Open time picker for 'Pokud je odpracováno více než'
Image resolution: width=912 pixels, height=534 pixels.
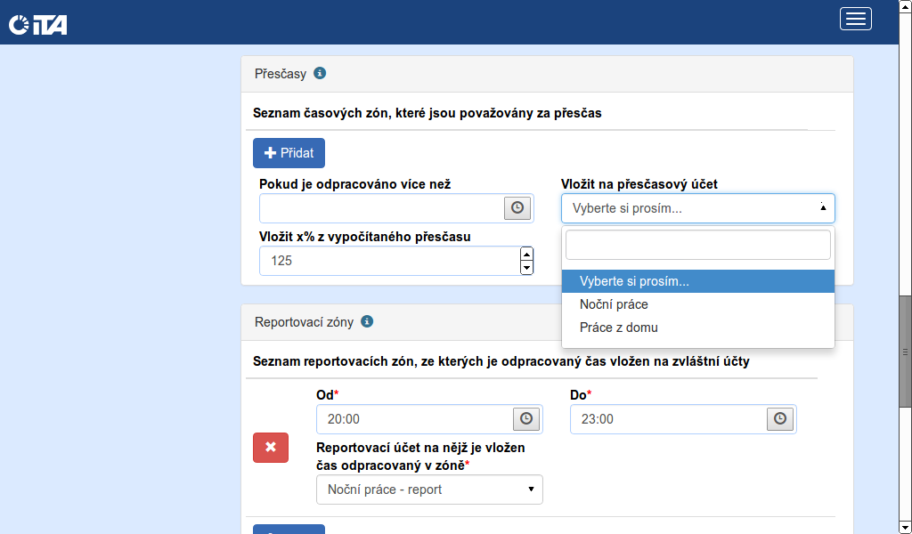(x=517, y=208)
